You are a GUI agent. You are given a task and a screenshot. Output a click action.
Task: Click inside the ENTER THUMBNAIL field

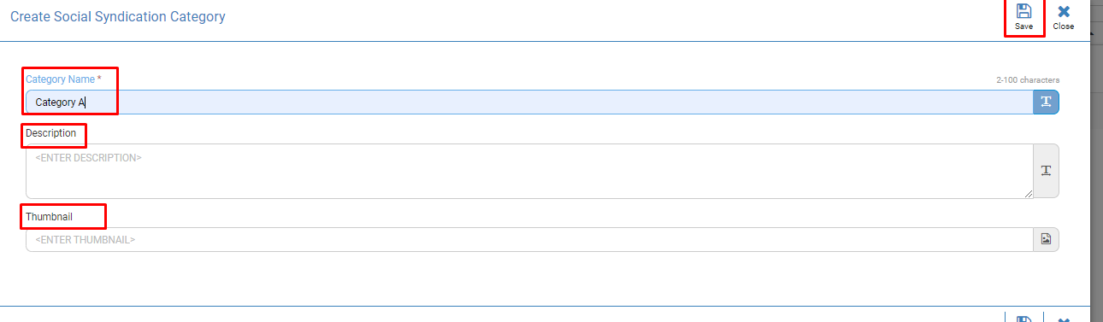[529, 239]
